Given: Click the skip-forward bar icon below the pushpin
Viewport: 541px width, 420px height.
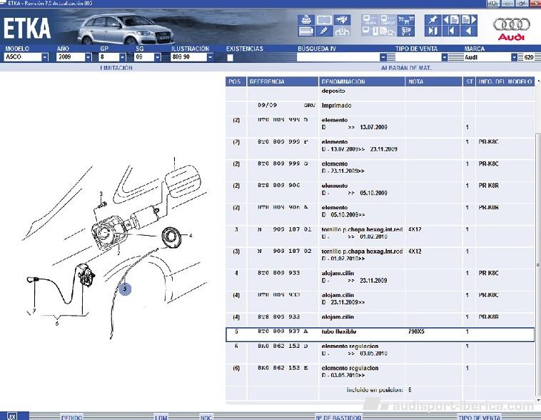Looking at the screenshot, I should tap(433, 31).
